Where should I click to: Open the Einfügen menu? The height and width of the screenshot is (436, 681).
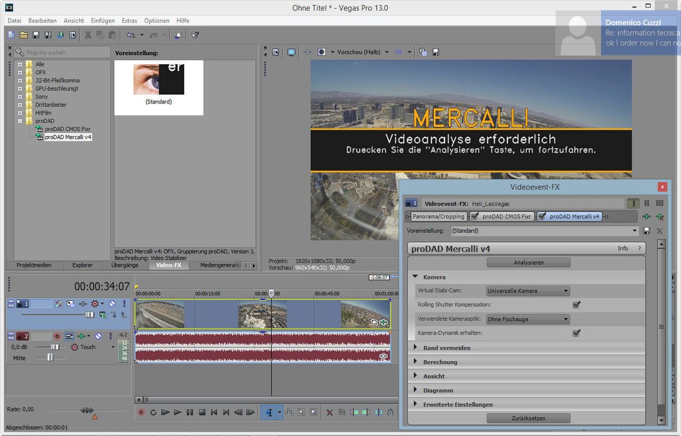[103, 21]
